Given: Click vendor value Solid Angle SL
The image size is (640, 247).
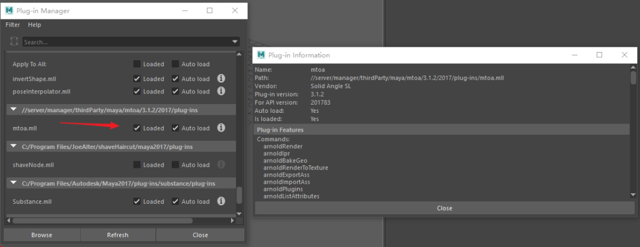Looking at the screenshot, I should [x=331, y=86].
